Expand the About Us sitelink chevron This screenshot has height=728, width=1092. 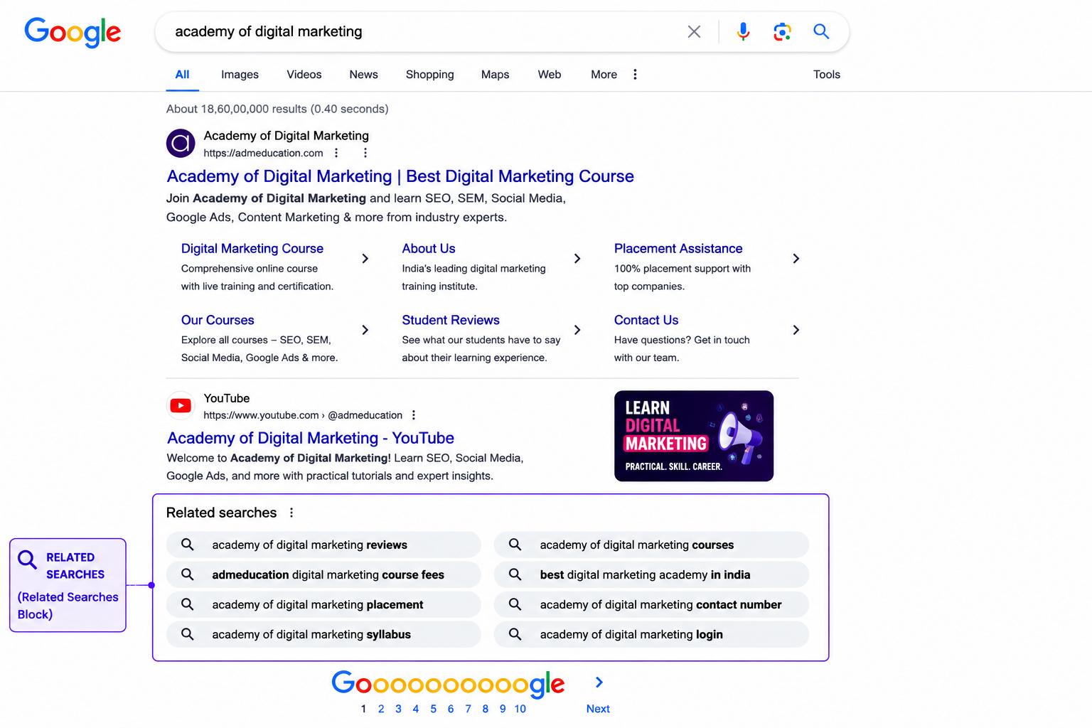[577, 259]
